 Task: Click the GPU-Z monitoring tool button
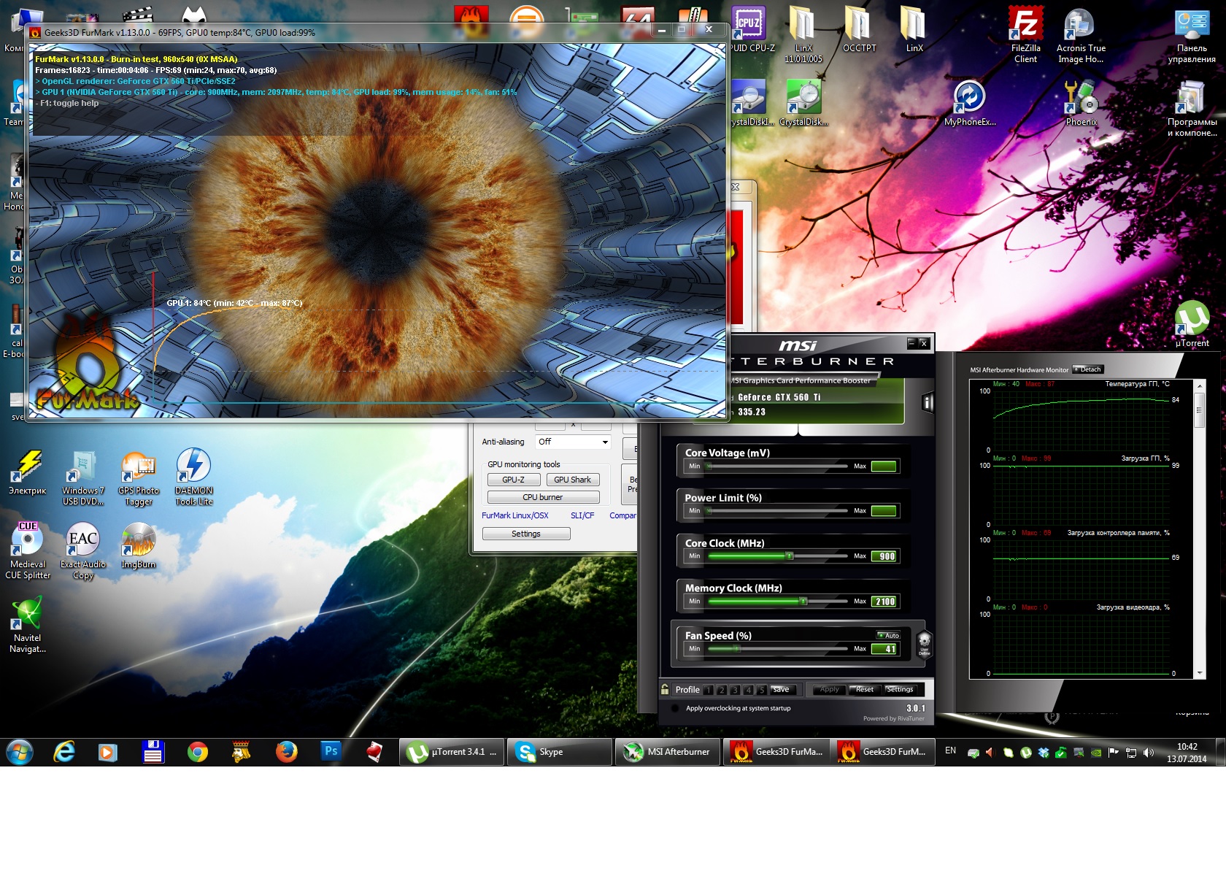pos(514,480)
